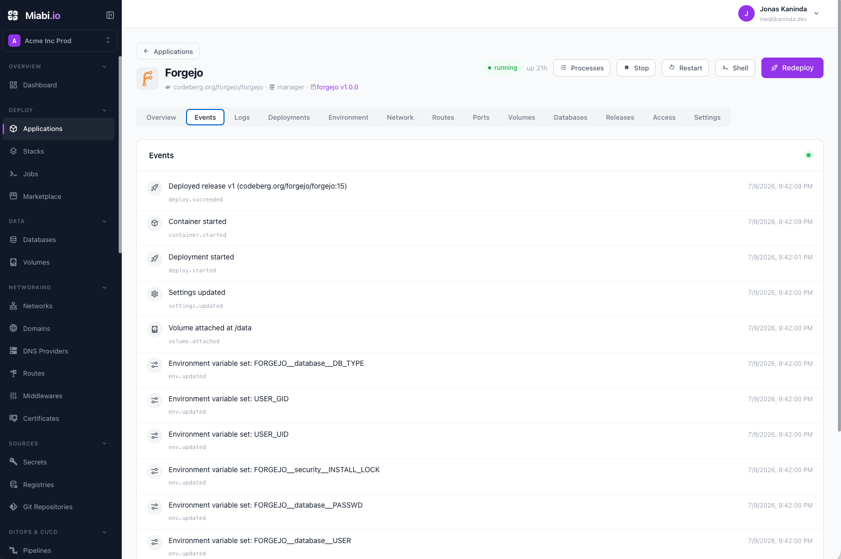Click the disk icon for Volume attached

(155, 329)
